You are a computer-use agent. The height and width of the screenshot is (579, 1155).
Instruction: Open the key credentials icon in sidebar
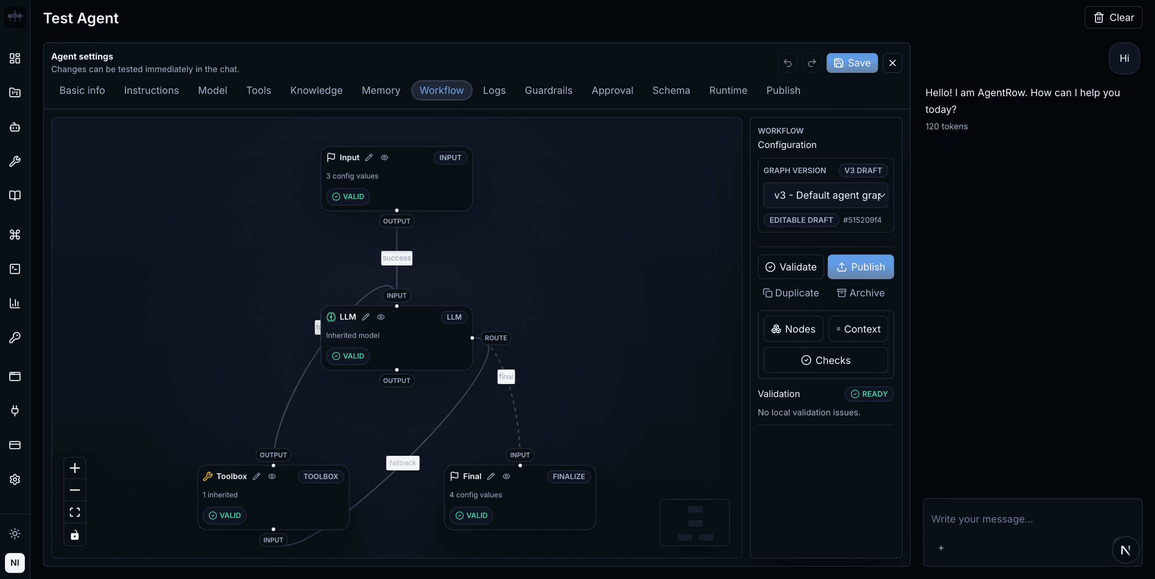point(15,337)
